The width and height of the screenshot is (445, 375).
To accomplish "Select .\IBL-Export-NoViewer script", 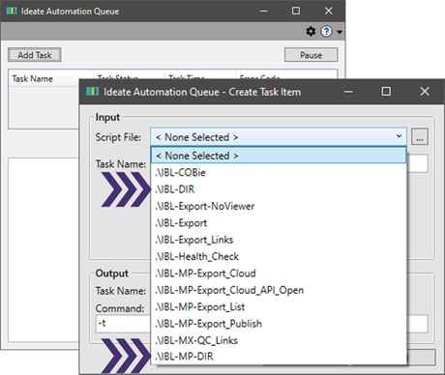I will point(279,206).
